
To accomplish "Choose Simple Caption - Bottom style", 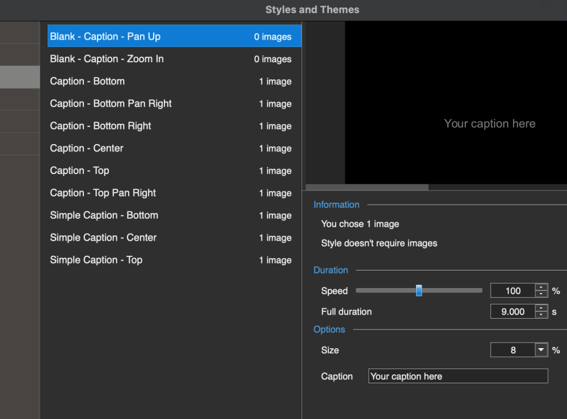I will tap(170, 215).
